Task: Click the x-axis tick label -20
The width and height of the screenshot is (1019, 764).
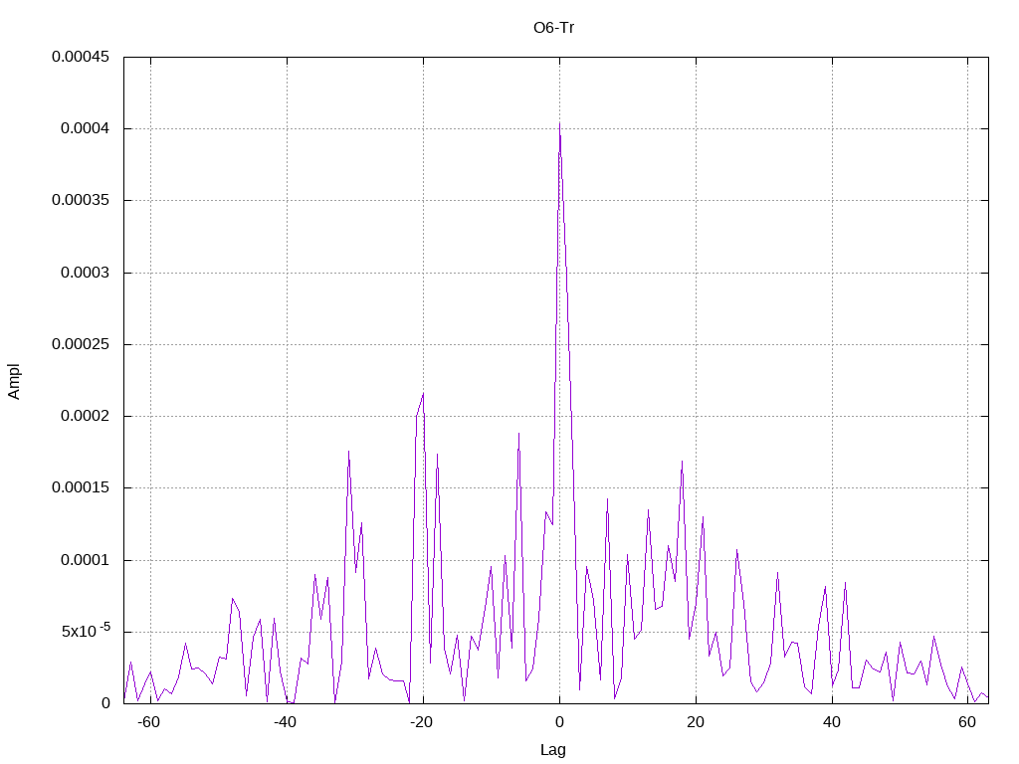Action: tap(421, 722)
